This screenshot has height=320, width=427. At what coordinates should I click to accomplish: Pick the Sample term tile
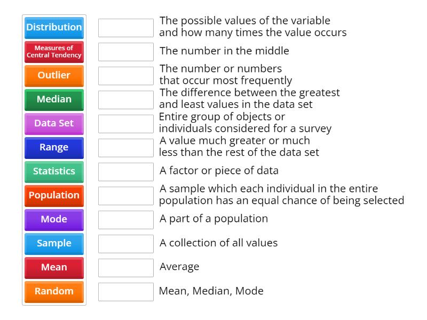(x=53, y=244)
